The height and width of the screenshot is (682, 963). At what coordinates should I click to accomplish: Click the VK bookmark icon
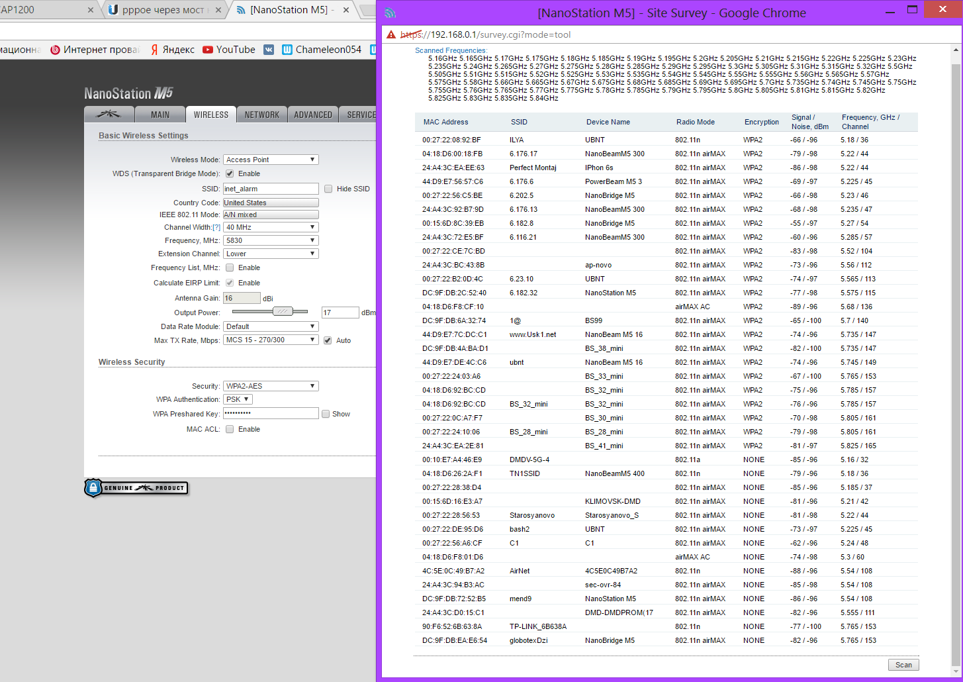coord(269,50)
